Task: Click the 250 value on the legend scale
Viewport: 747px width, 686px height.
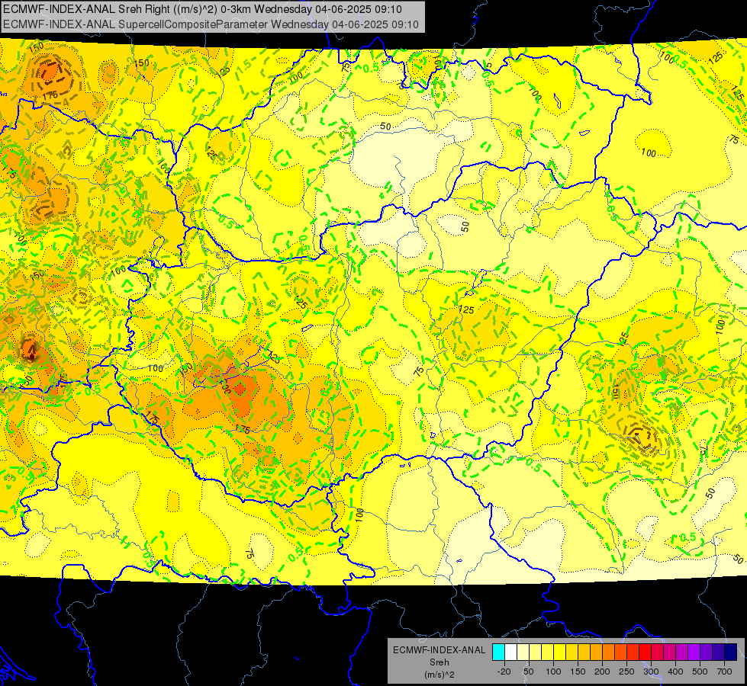Action: [626, 672]
